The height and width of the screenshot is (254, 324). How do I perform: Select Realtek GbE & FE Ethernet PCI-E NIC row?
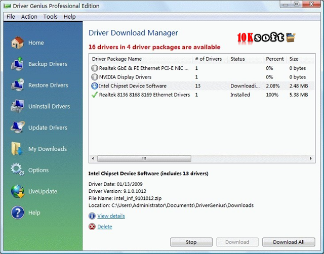(202, 68)
